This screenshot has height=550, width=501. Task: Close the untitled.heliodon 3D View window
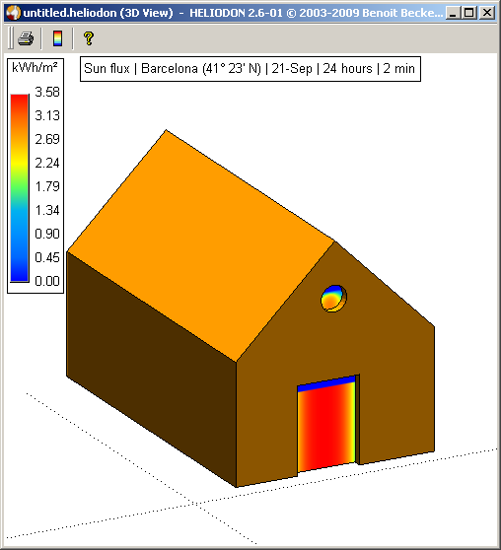click(x=487, y=13)
